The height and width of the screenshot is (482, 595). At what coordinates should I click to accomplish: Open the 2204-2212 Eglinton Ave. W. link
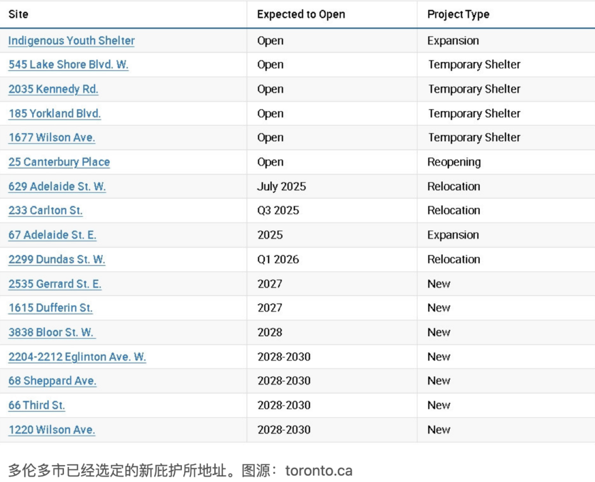pos(77,357)
